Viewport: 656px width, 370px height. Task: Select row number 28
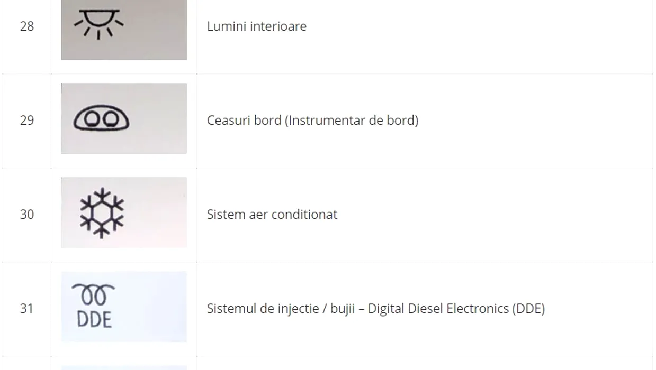pyautogui.click(x=27, y=26)
